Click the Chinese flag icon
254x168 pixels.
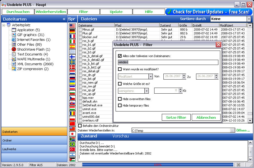[x=72, y=124]
